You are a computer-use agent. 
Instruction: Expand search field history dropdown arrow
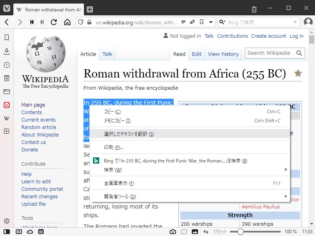pyautogui.click(x=295, y=22)
